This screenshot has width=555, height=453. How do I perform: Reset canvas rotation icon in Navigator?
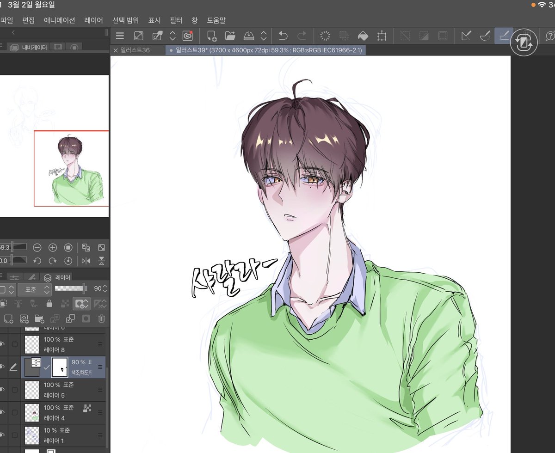coord(68,261)
